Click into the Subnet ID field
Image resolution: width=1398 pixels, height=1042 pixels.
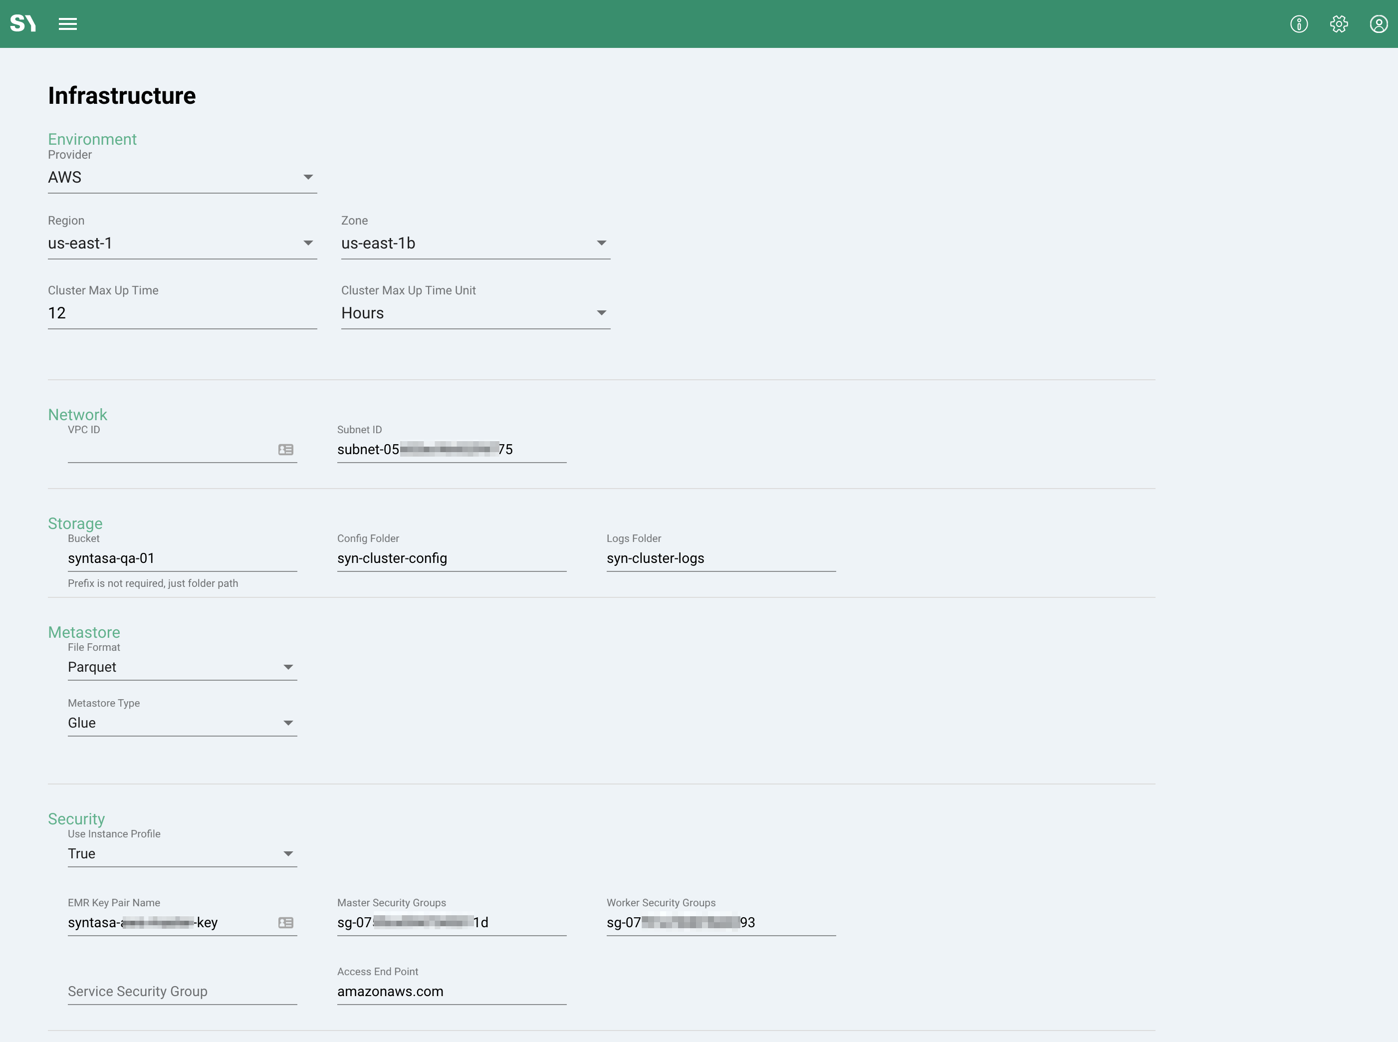(451, 450)
